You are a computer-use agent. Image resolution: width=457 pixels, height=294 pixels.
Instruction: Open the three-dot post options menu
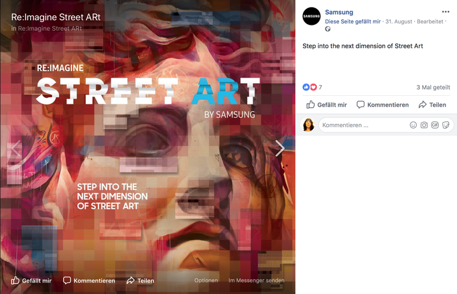[446, 11]
